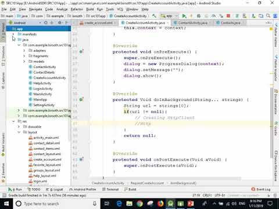Open the Terminal tool window button
Image resolution: width=279 pixels, height=209 pixels.
tap(110, 189)
